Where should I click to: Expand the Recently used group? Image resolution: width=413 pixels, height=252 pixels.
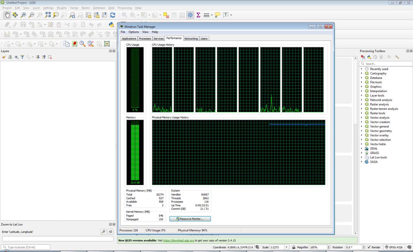point(362,69)
